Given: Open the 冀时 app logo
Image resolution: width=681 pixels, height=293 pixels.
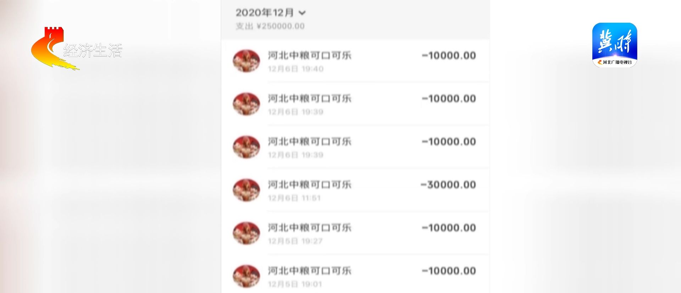Looking at the screenshot, I should (x=614, y=41).
